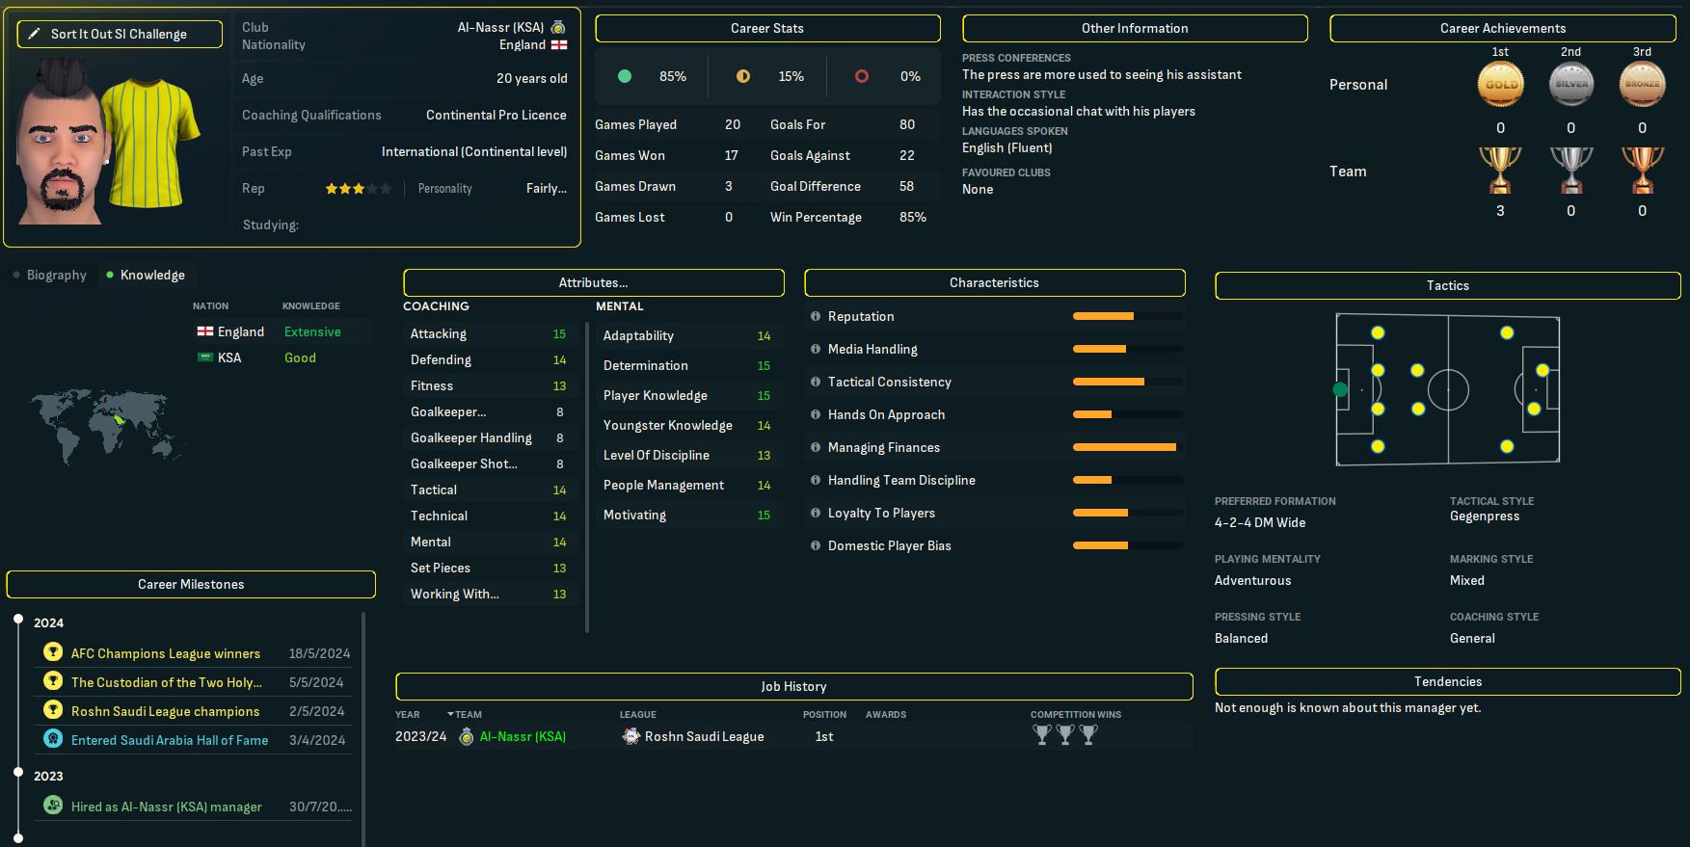The image size is (1690, 847).
Task: Click the England knowledge row
Action: 282,331
